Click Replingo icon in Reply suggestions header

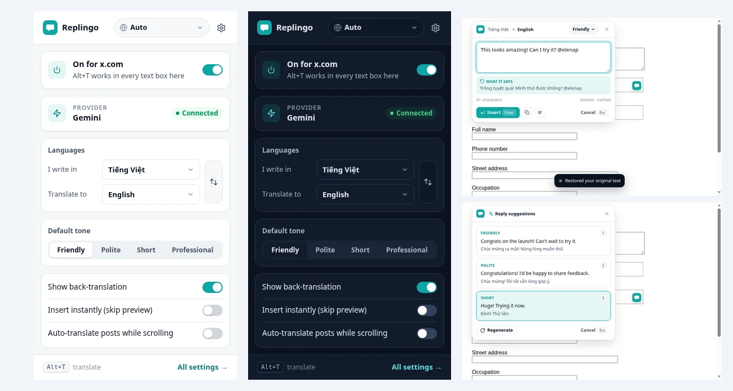(480, 214)
